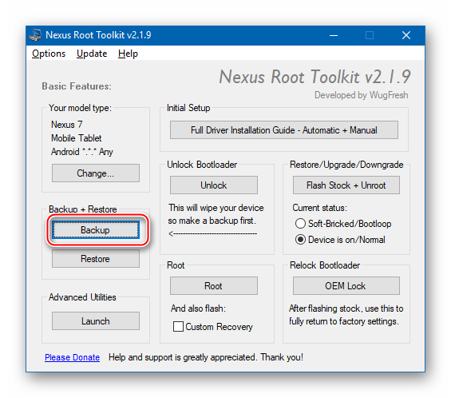Open the Help menu

coord(128,54)
